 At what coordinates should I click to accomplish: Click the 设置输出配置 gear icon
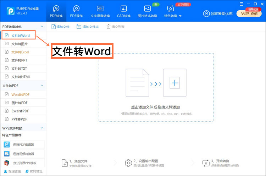[128, 163]
